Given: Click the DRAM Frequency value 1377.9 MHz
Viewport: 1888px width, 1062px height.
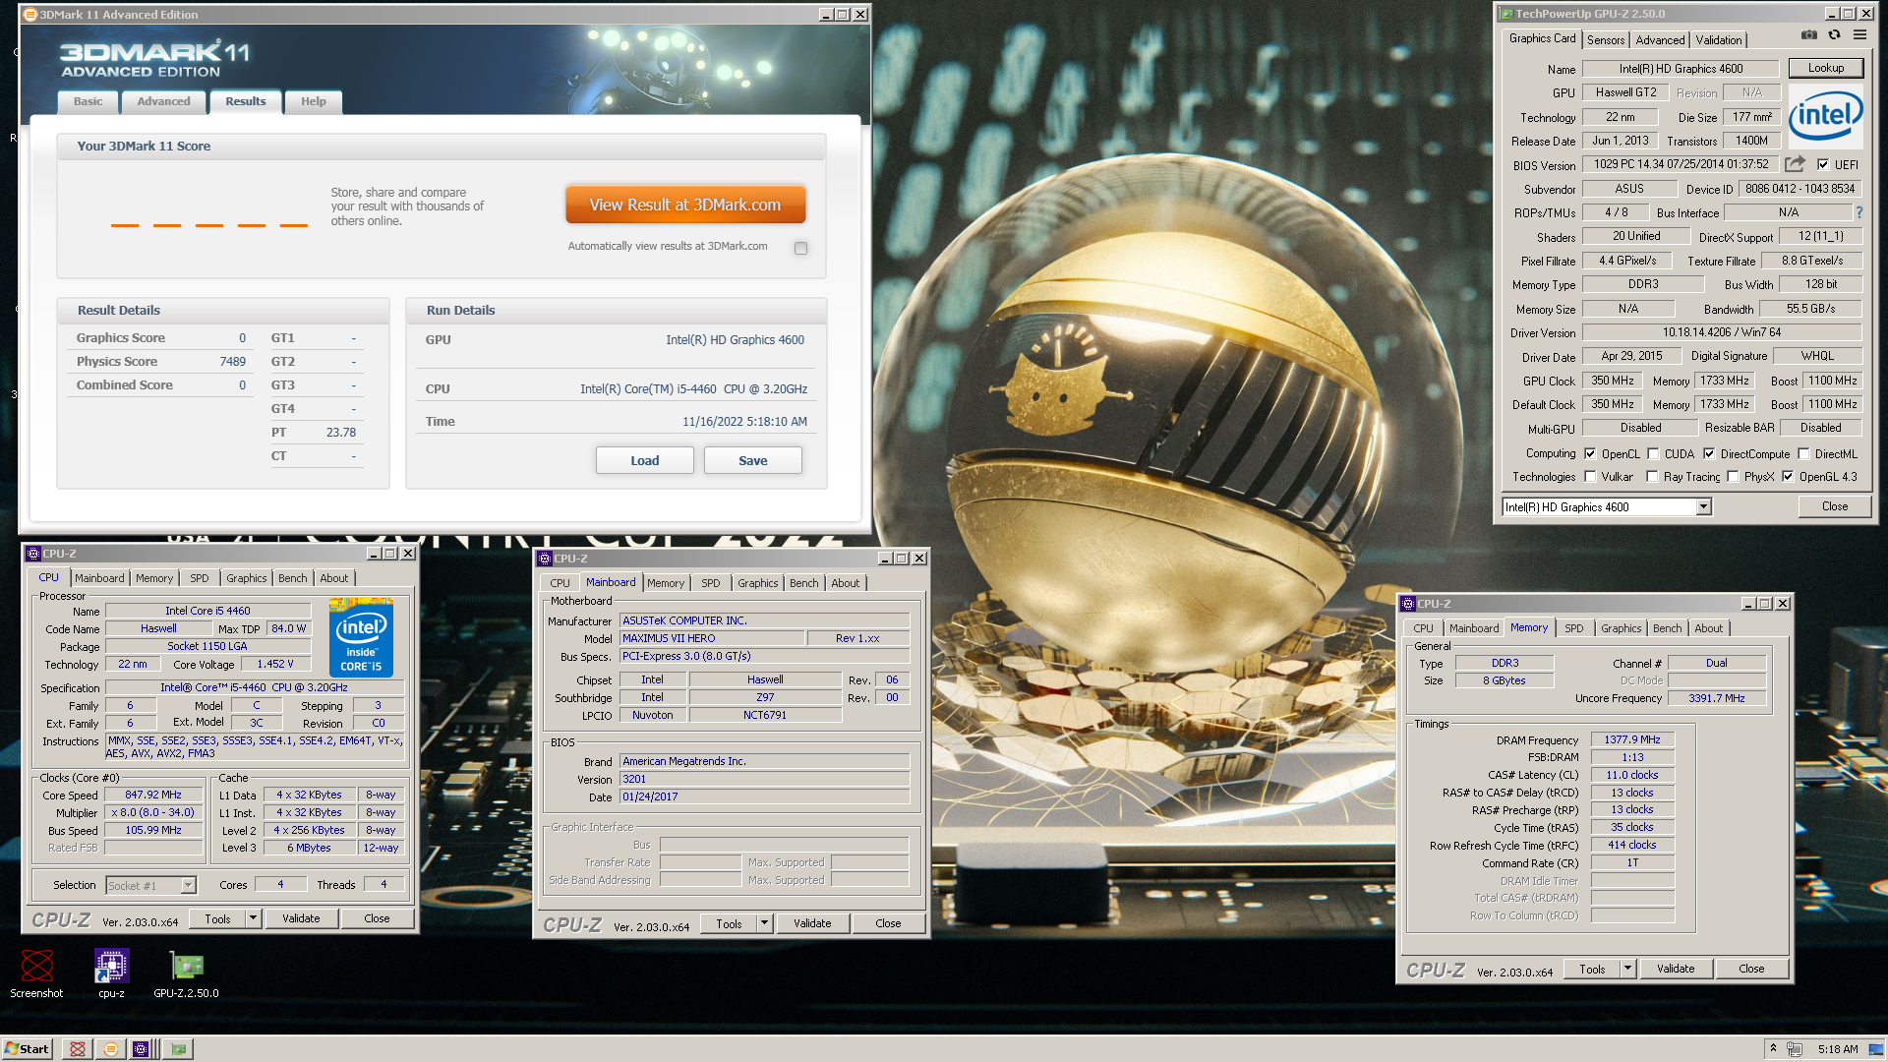Looking at the screenshot, I should coord(1632,739).
